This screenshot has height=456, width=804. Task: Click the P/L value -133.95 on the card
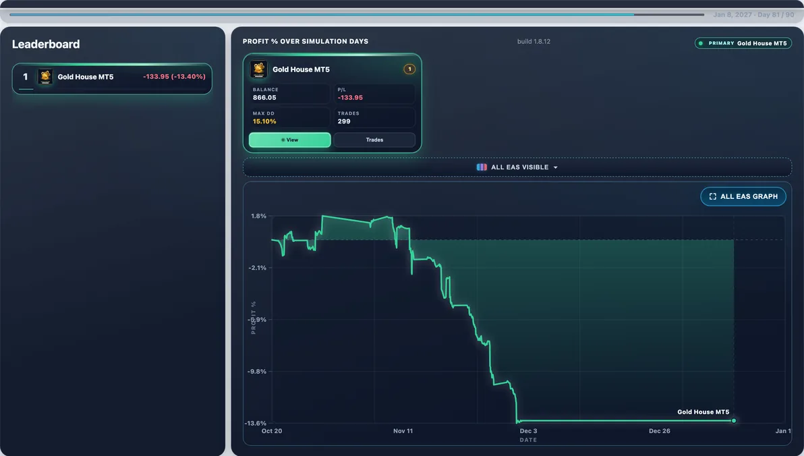click(350, 97)
